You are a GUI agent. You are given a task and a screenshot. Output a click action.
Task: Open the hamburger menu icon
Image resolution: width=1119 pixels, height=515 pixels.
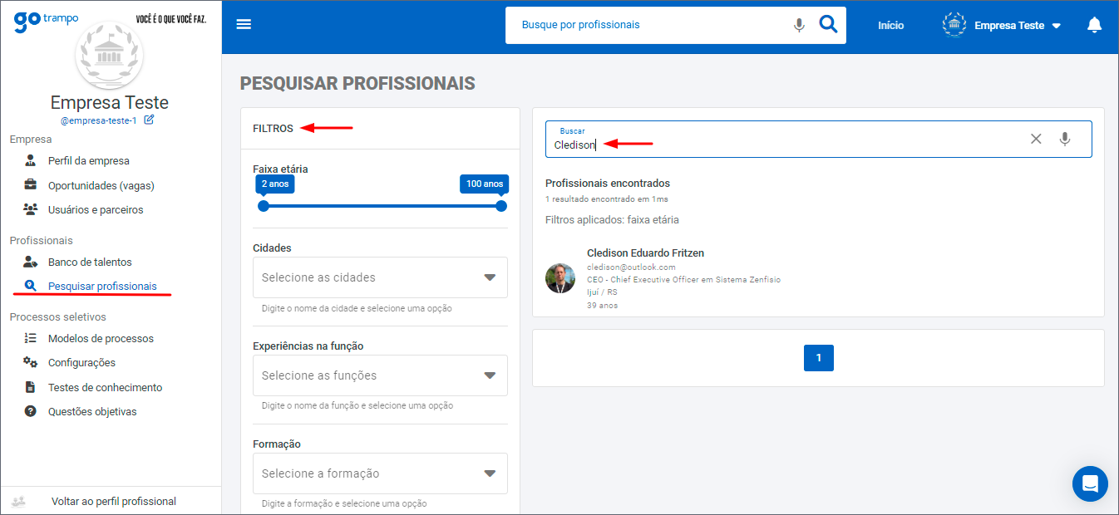click(x=244, y=24)
